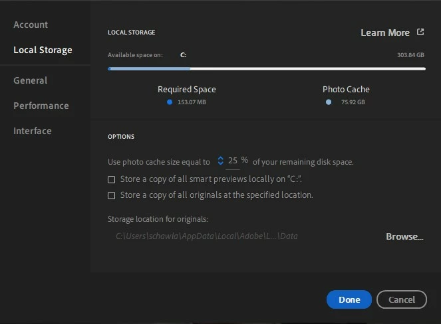Click the C: drive label

click(184, 55)
